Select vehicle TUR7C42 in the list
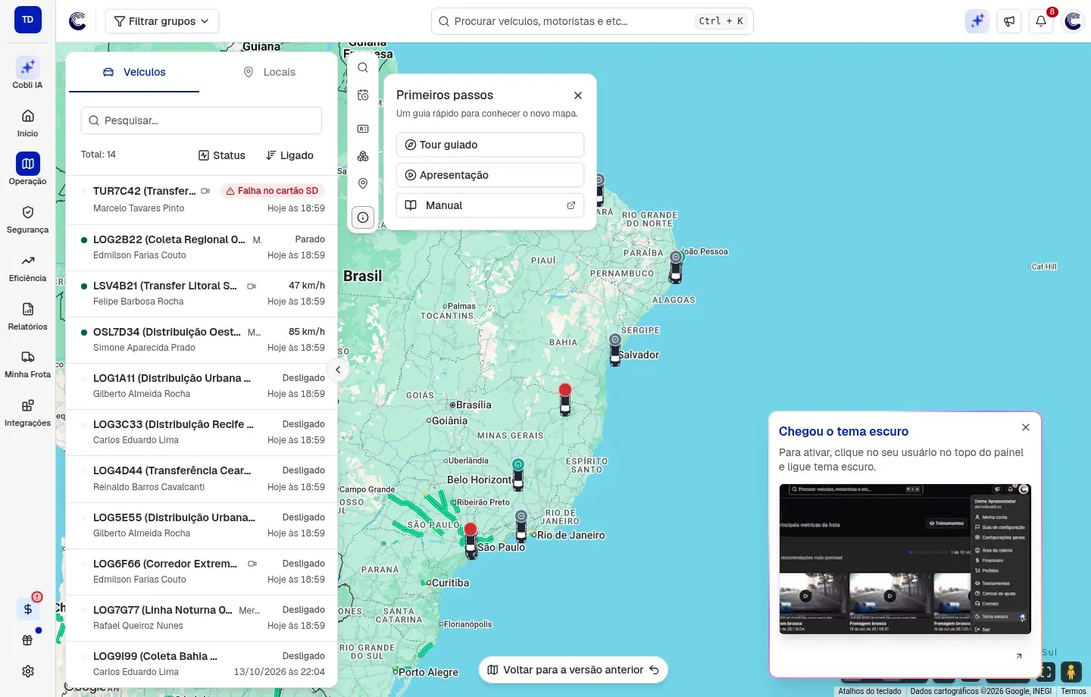1091x697 pixels. (x=202, y=199)
